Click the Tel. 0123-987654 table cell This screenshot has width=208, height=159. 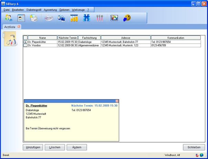click(x=176, y=42)
